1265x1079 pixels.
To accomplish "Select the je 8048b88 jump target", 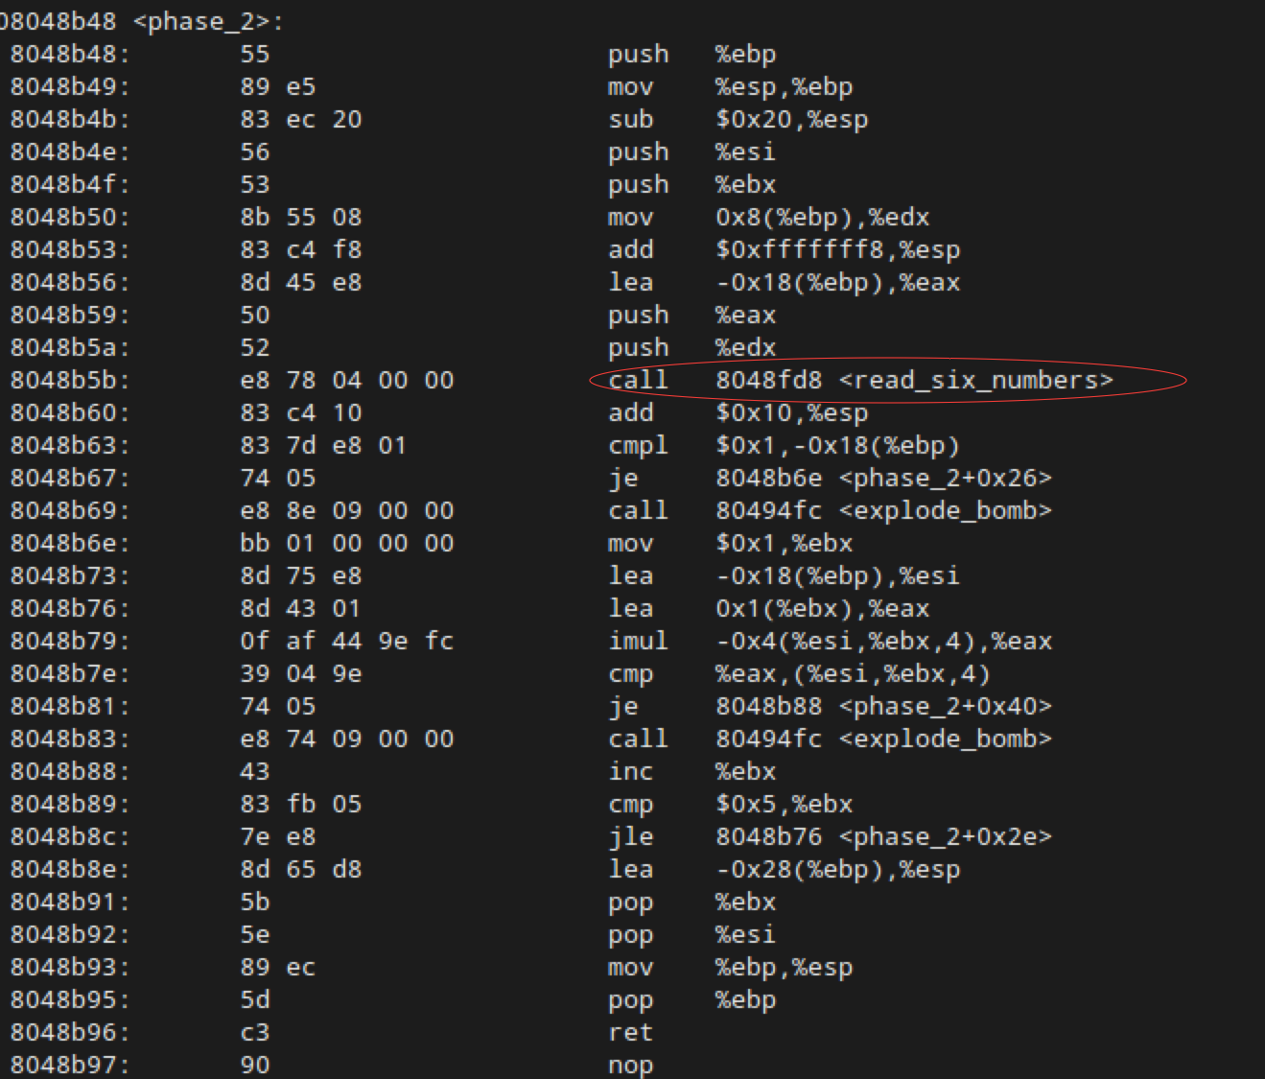I will [x=883, y=706].
